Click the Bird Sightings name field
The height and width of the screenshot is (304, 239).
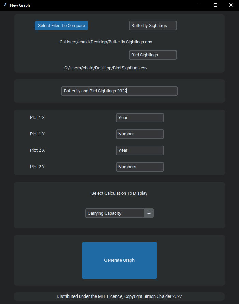coord(153,55)
